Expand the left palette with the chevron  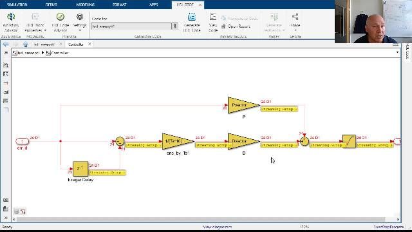pyautogui.click(x=6, y=218)
